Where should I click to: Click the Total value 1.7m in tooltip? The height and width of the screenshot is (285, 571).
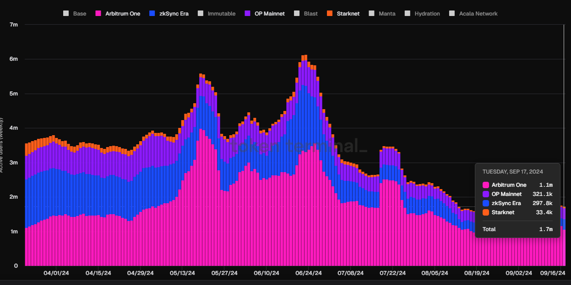coord(546,229)
